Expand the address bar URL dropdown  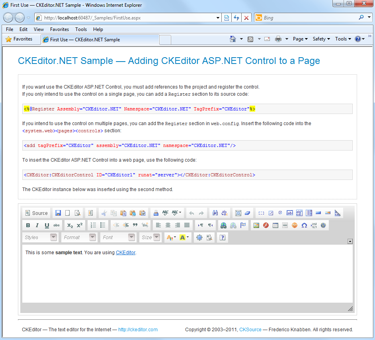218,18
